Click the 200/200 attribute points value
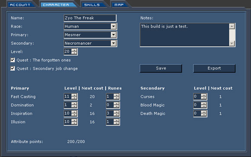Image resolution: width=251 pixels, height=157 pixels. point(76,141)
